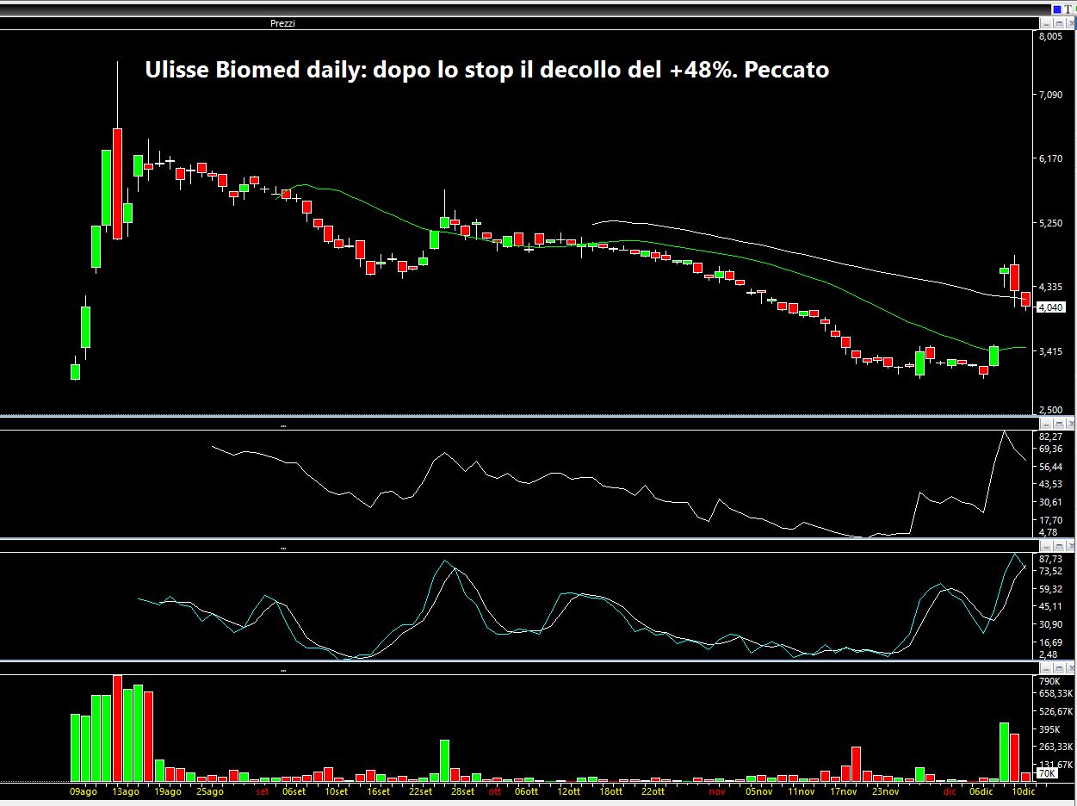Click the 16set date label
This screenshot has width=1077, height=806.
pos(378,791)
